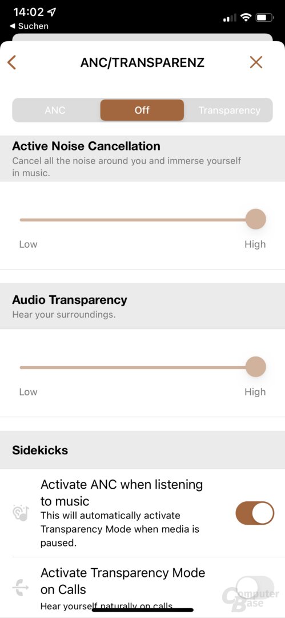
Task: Close the ANC/Transparenz screen with X
Action: [256, 62]
